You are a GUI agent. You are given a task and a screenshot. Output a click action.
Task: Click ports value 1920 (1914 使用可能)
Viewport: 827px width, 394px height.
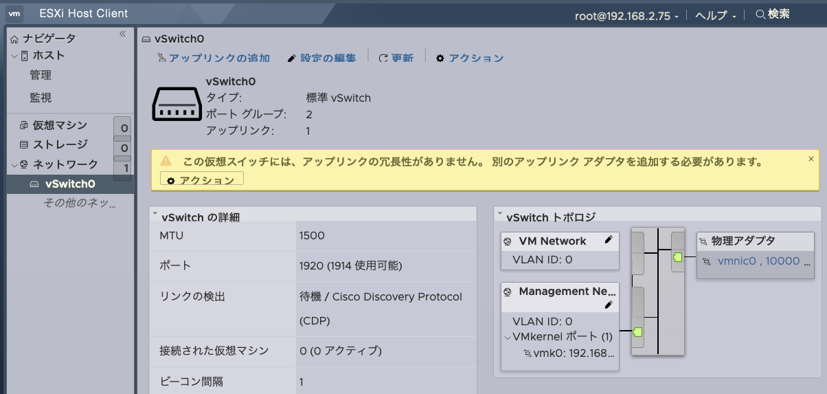pyautogui.click(x=350, y=265)
